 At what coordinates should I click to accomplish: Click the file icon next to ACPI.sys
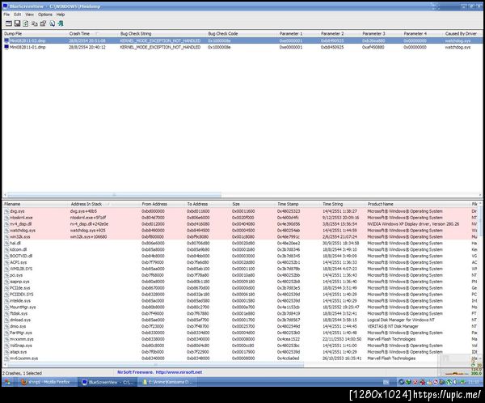6,262
